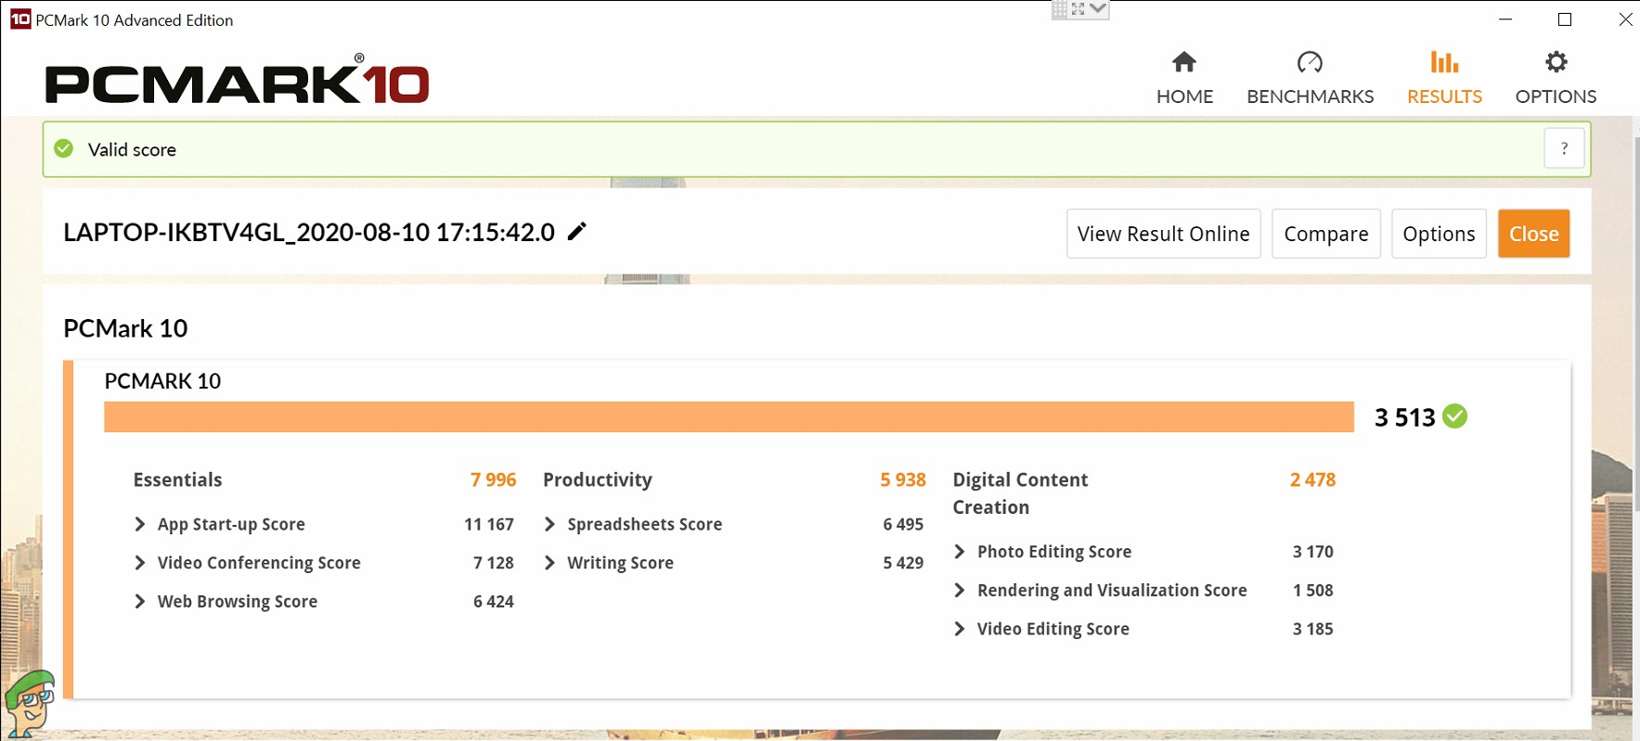Expand Photo Editing Score details

coord(960,552)
